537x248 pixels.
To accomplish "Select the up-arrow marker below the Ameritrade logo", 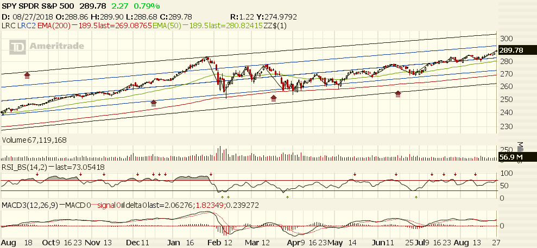I will click(27, 75).
